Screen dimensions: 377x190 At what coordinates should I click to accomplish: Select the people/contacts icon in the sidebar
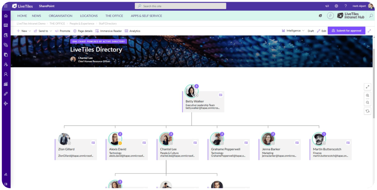tap(6, 64)
